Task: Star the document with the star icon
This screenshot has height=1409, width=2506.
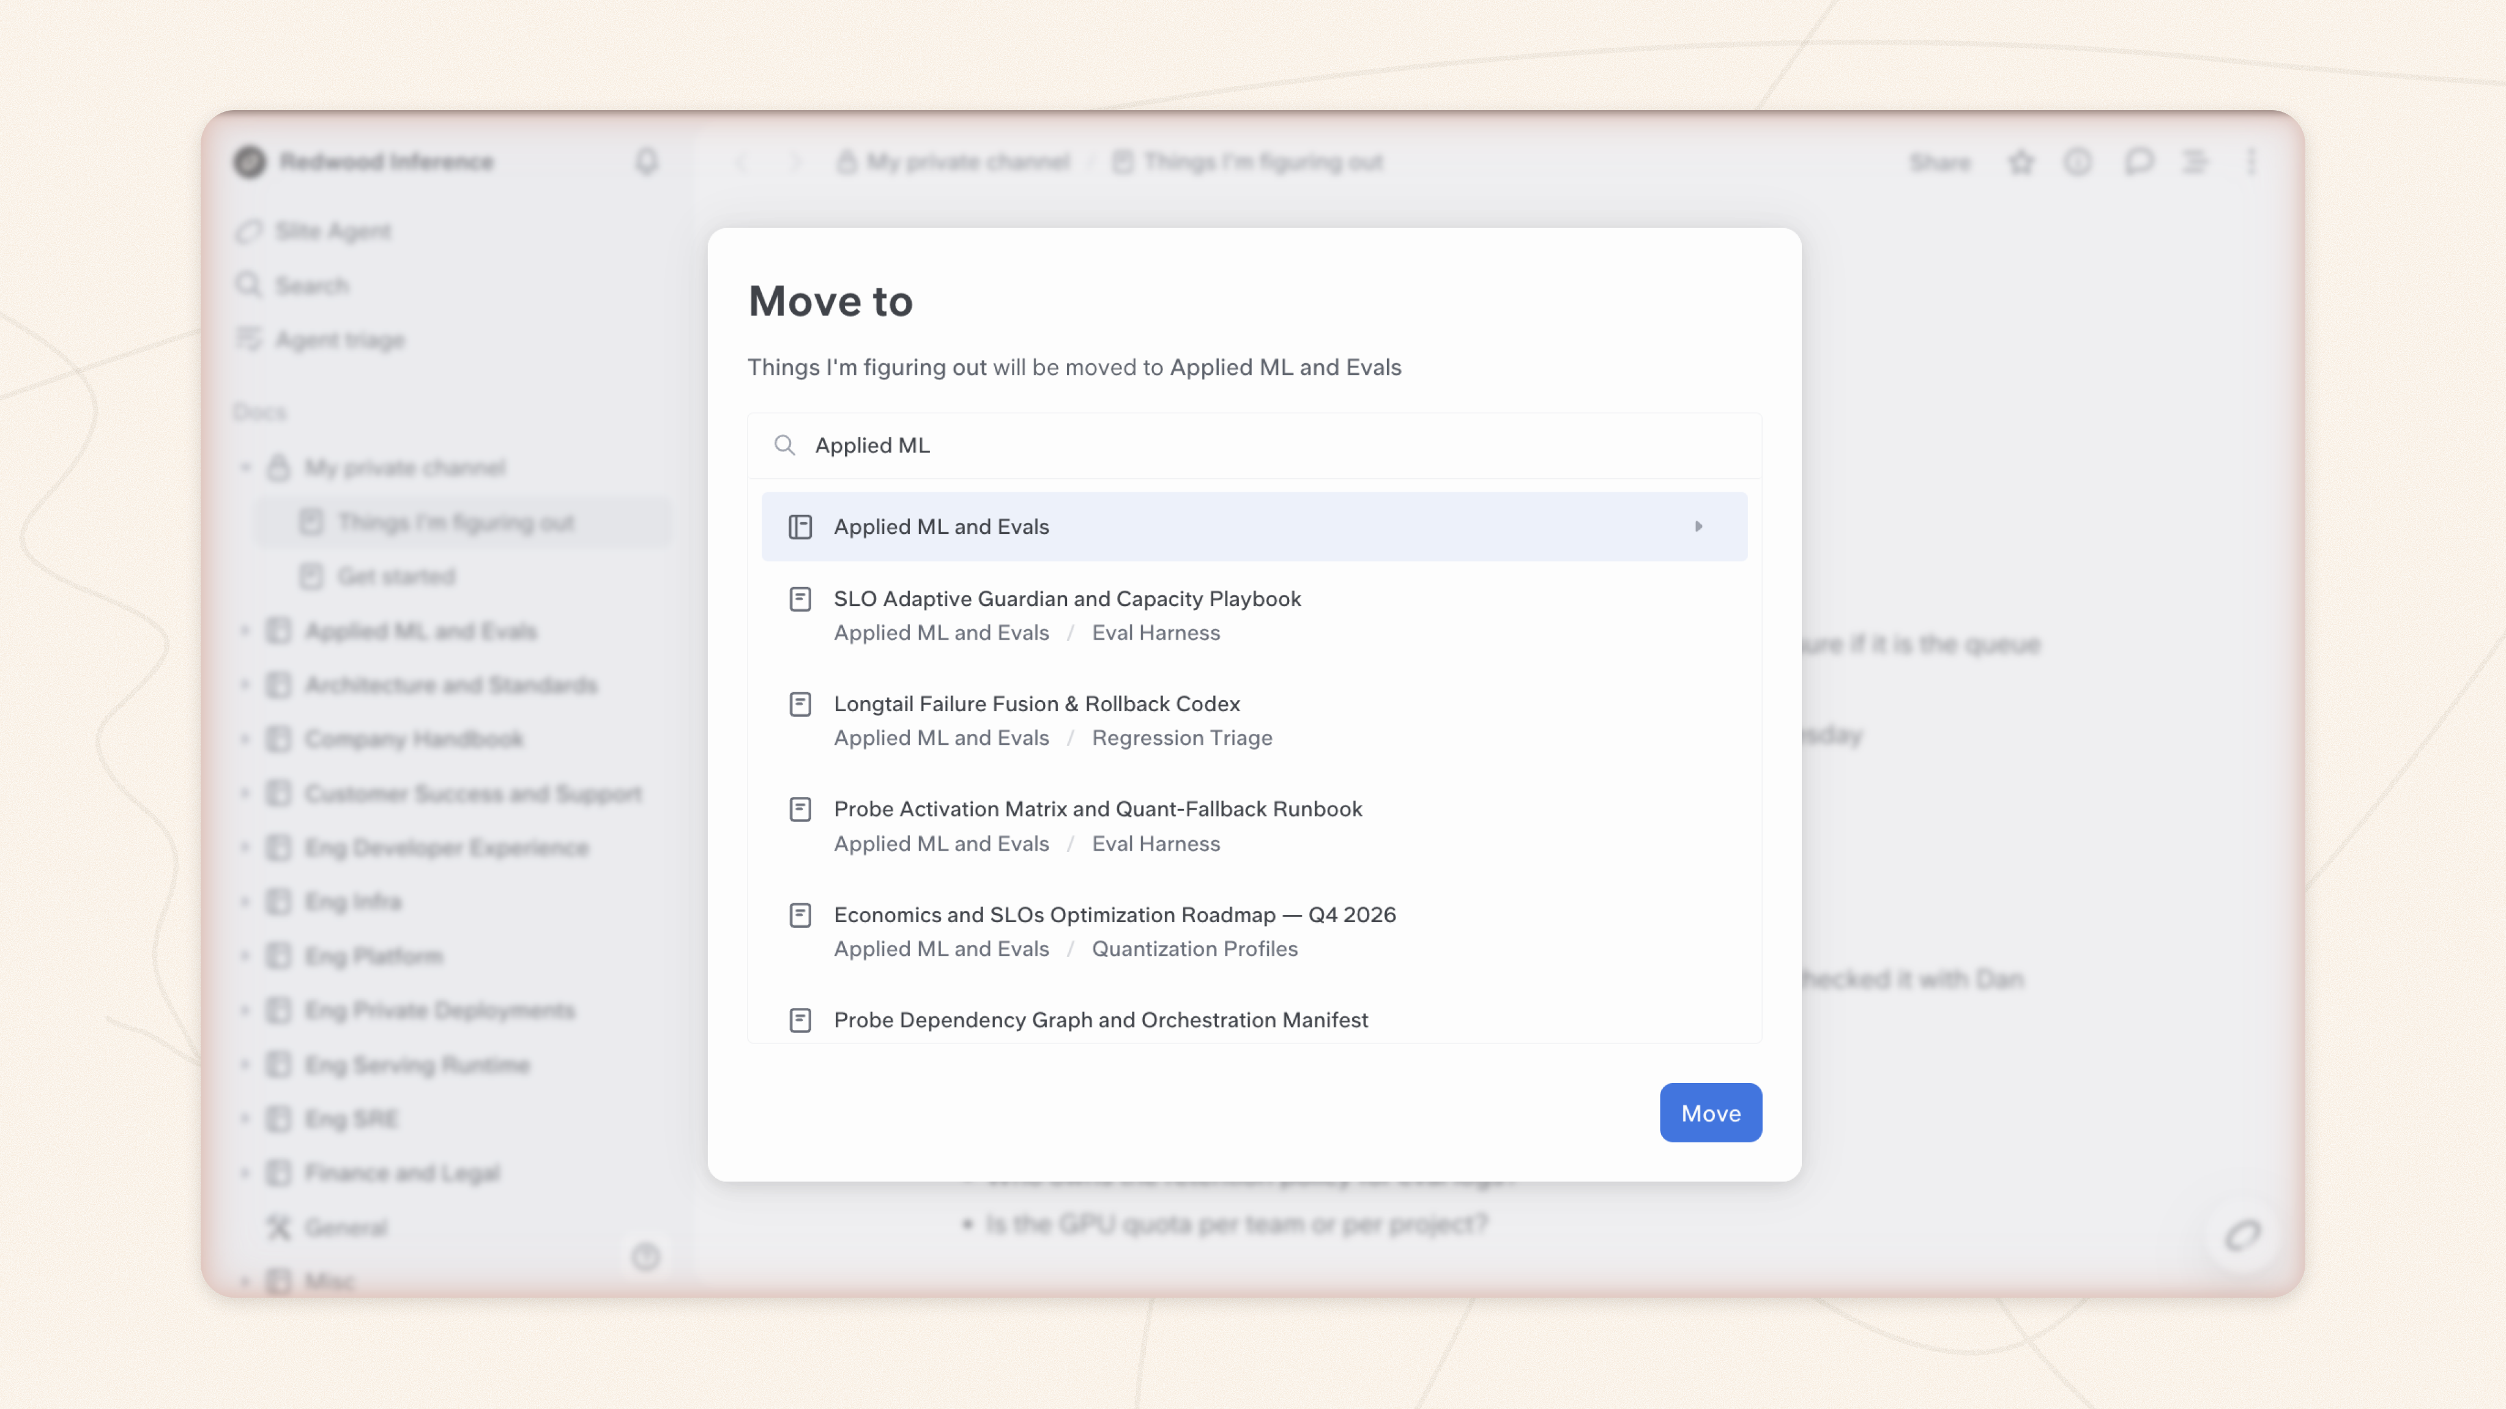Action: pos(2021,161)
